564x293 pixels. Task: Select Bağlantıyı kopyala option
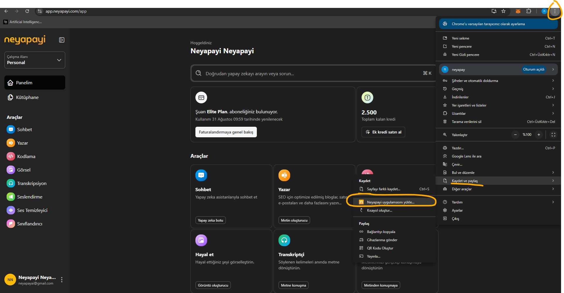tap(394, 232)
